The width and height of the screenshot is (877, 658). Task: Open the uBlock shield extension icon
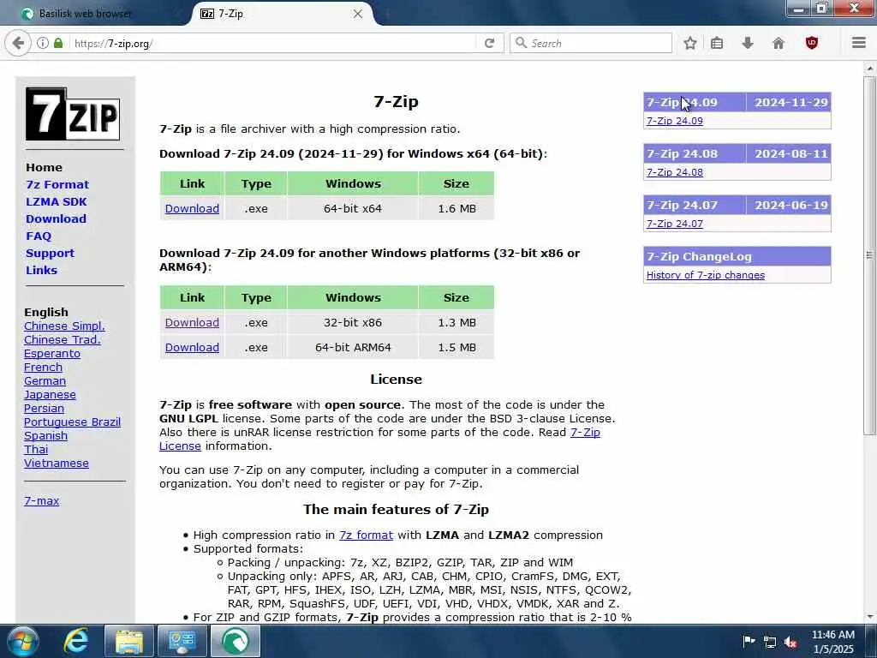pos(812,43)
